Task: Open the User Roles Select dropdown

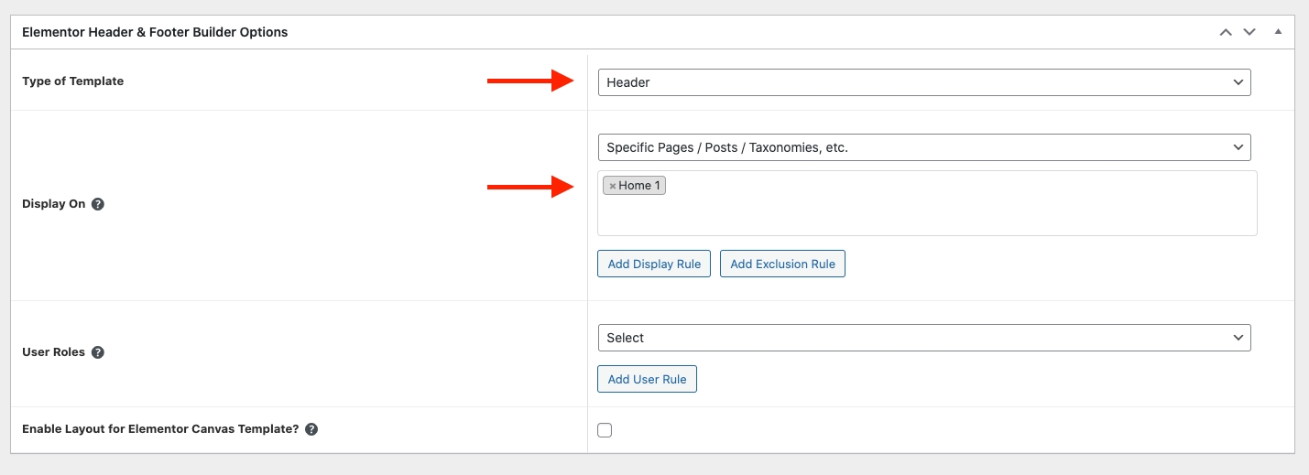Action: [x=923, y=338]
